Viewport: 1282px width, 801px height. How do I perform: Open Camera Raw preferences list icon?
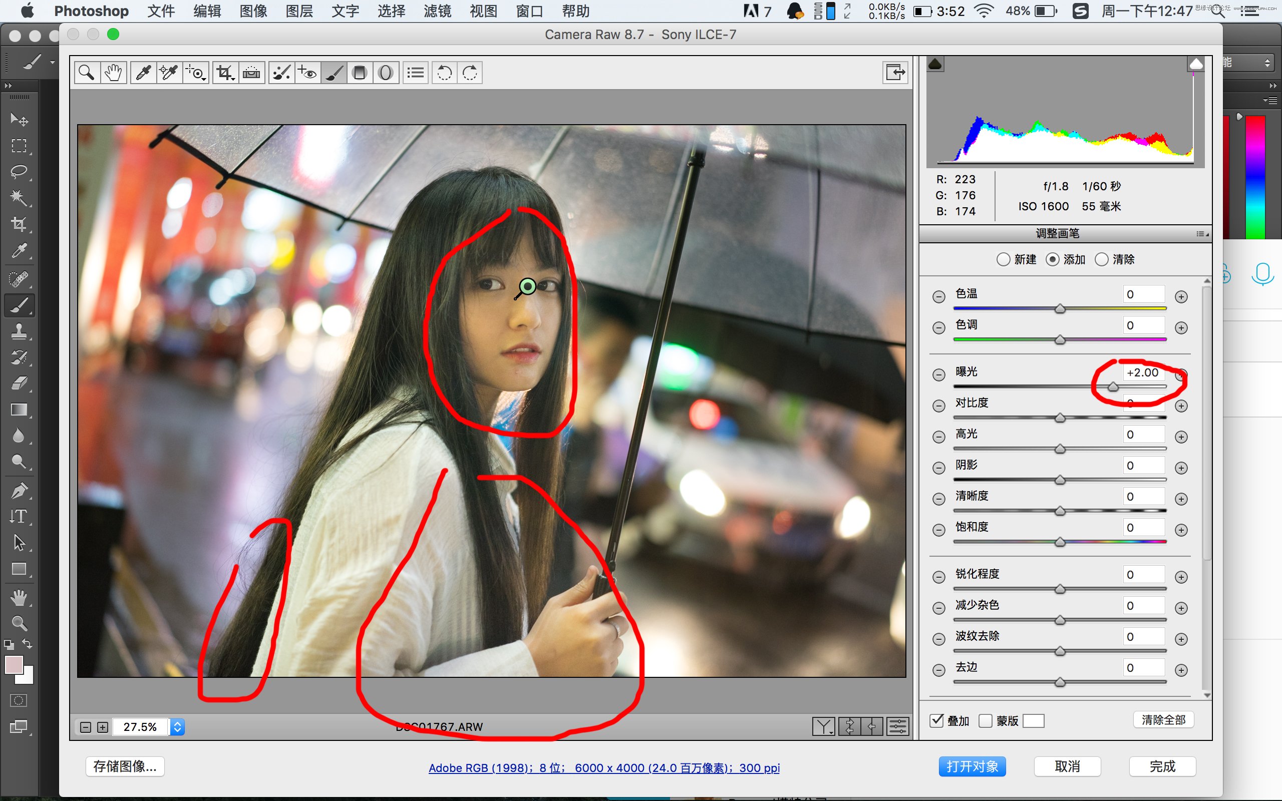[x=416, y=73]
